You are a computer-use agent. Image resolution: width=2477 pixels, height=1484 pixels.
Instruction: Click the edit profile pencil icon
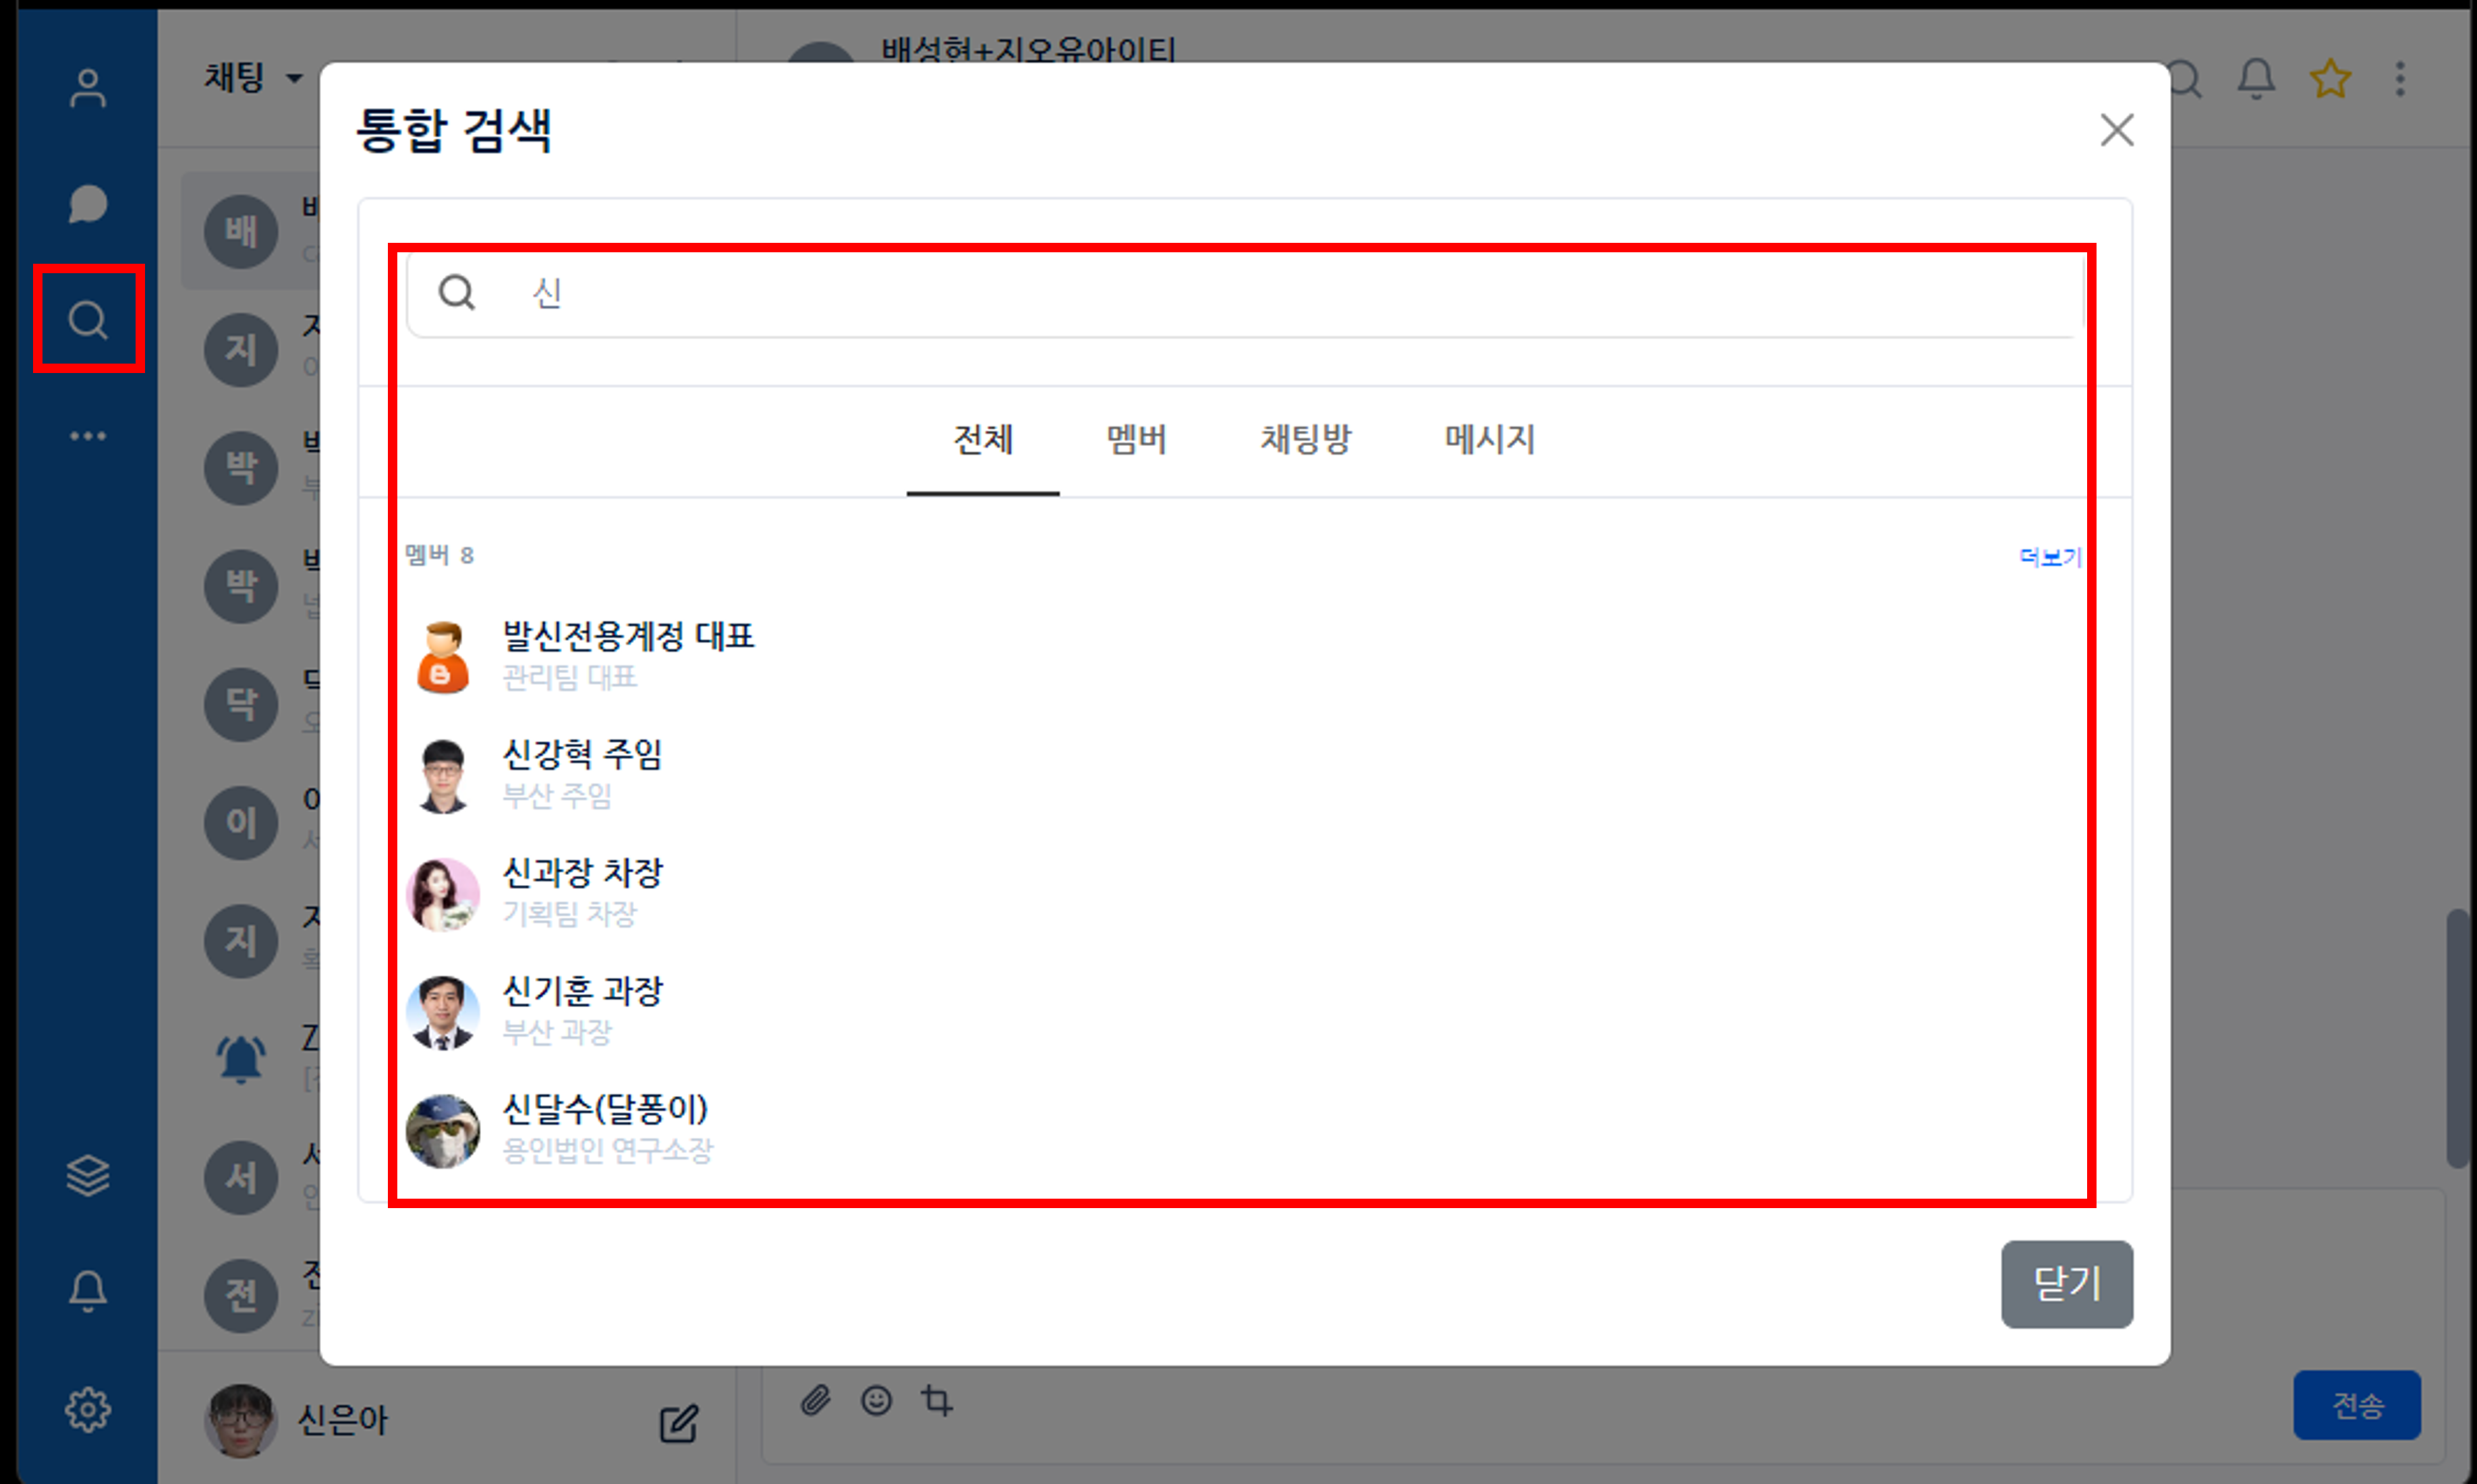[x=679, y=1423]
